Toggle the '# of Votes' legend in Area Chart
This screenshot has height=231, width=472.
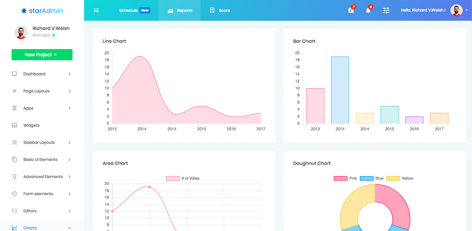(x=183, y=178)
